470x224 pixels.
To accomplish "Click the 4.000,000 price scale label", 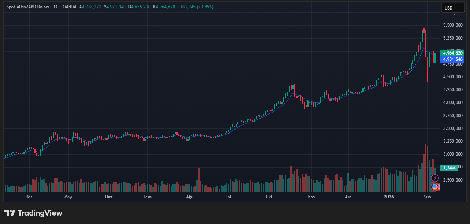I will (x=452, y=102).
